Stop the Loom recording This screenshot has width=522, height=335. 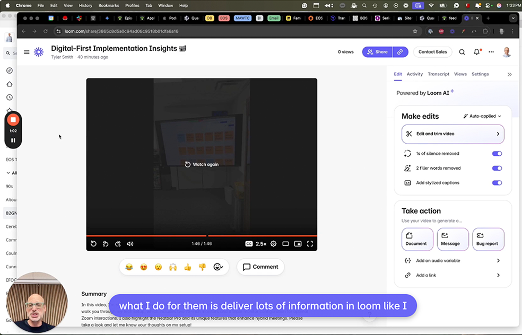click(x=13, y=120)
